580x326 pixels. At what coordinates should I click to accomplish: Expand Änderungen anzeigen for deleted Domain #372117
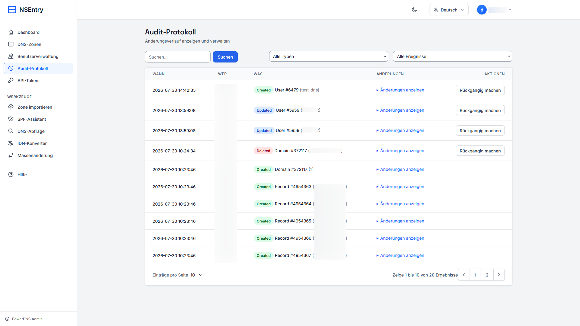[x=400, y=151]
